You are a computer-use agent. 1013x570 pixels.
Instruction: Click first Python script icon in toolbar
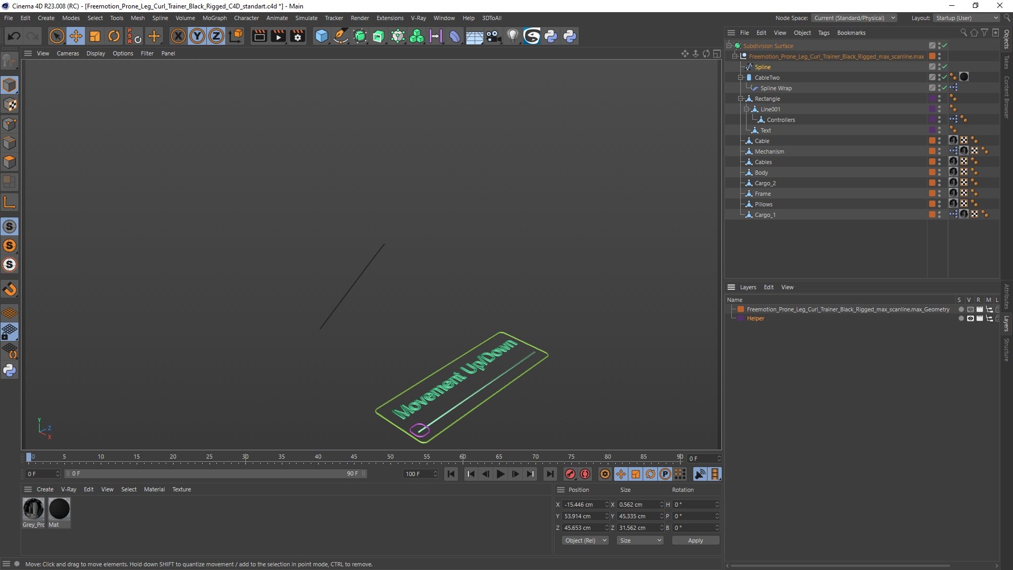551,36
